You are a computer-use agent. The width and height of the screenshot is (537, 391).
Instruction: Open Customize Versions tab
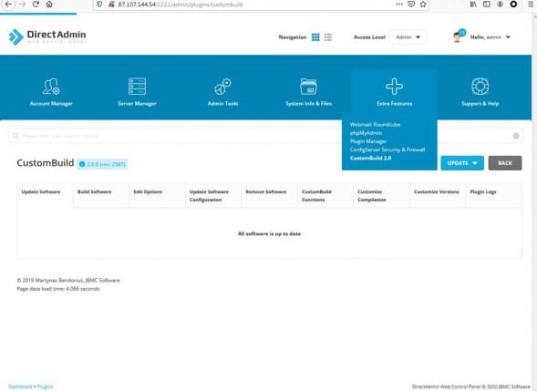438,195
